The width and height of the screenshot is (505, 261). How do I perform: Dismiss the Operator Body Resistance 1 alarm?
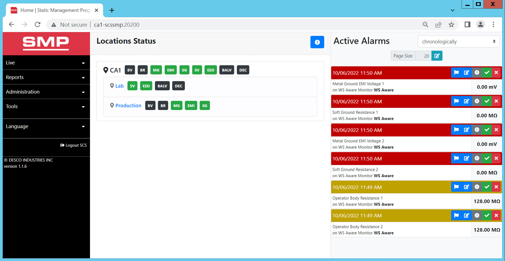point(496,187)
